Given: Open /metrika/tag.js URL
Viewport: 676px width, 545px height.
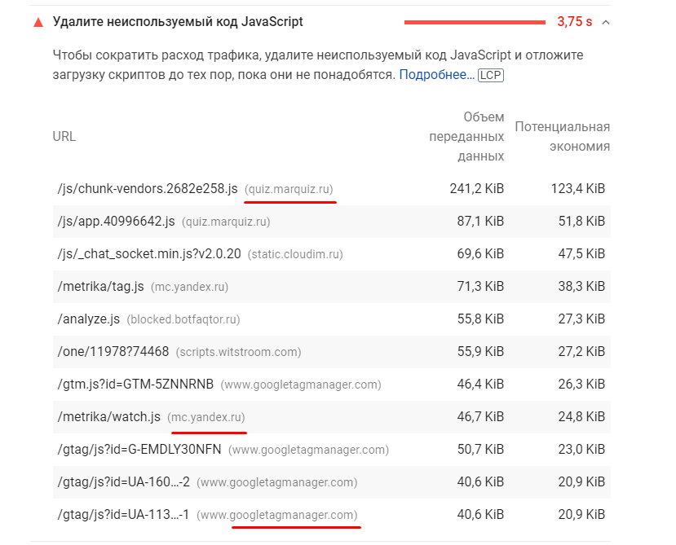Looking at the screenshot, I should (100, 287).
